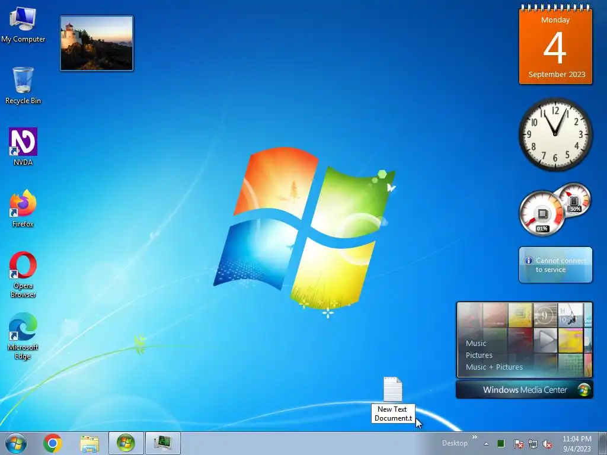The width and height of the screenshot is (607, 455).
Task: Open the Action Center flag tray icon
Action: [x=518, y=444]
